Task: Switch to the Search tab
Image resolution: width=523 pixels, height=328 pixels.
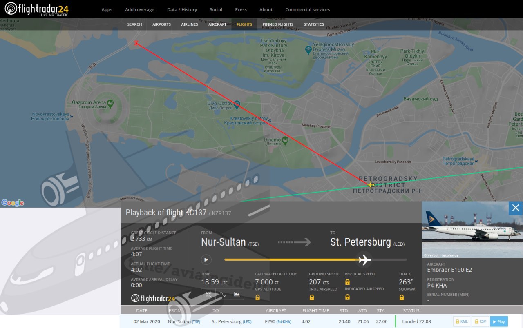Action: click(134, 24)
